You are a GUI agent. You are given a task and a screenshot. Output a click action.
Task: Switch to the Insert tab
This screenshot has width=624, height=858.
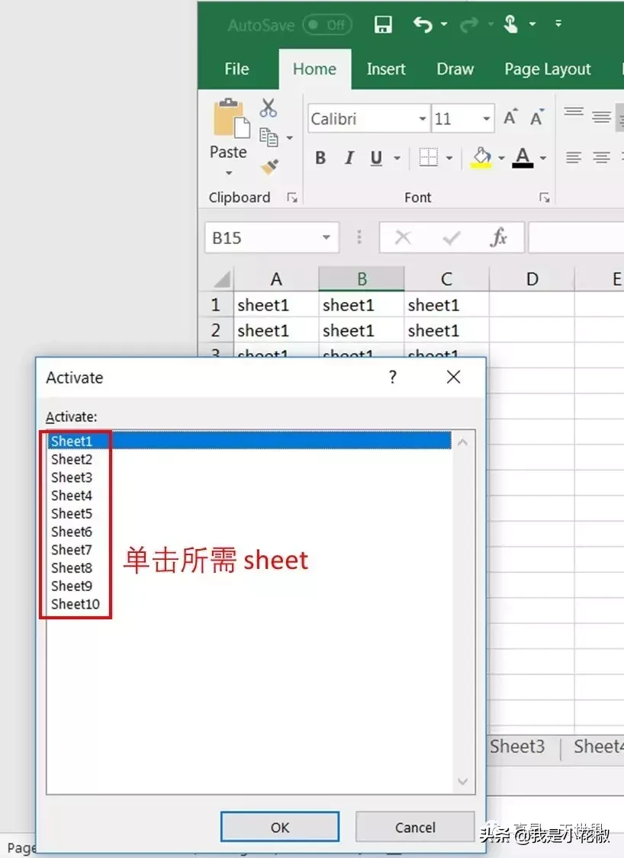[386, 69]
